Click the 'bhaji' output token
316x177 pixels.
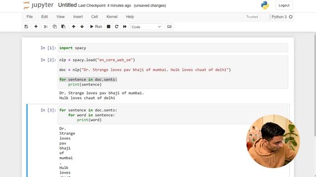(65, 148)
